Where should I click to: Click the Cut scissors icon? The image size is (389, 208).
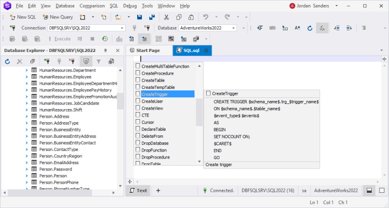click(166, 17)
